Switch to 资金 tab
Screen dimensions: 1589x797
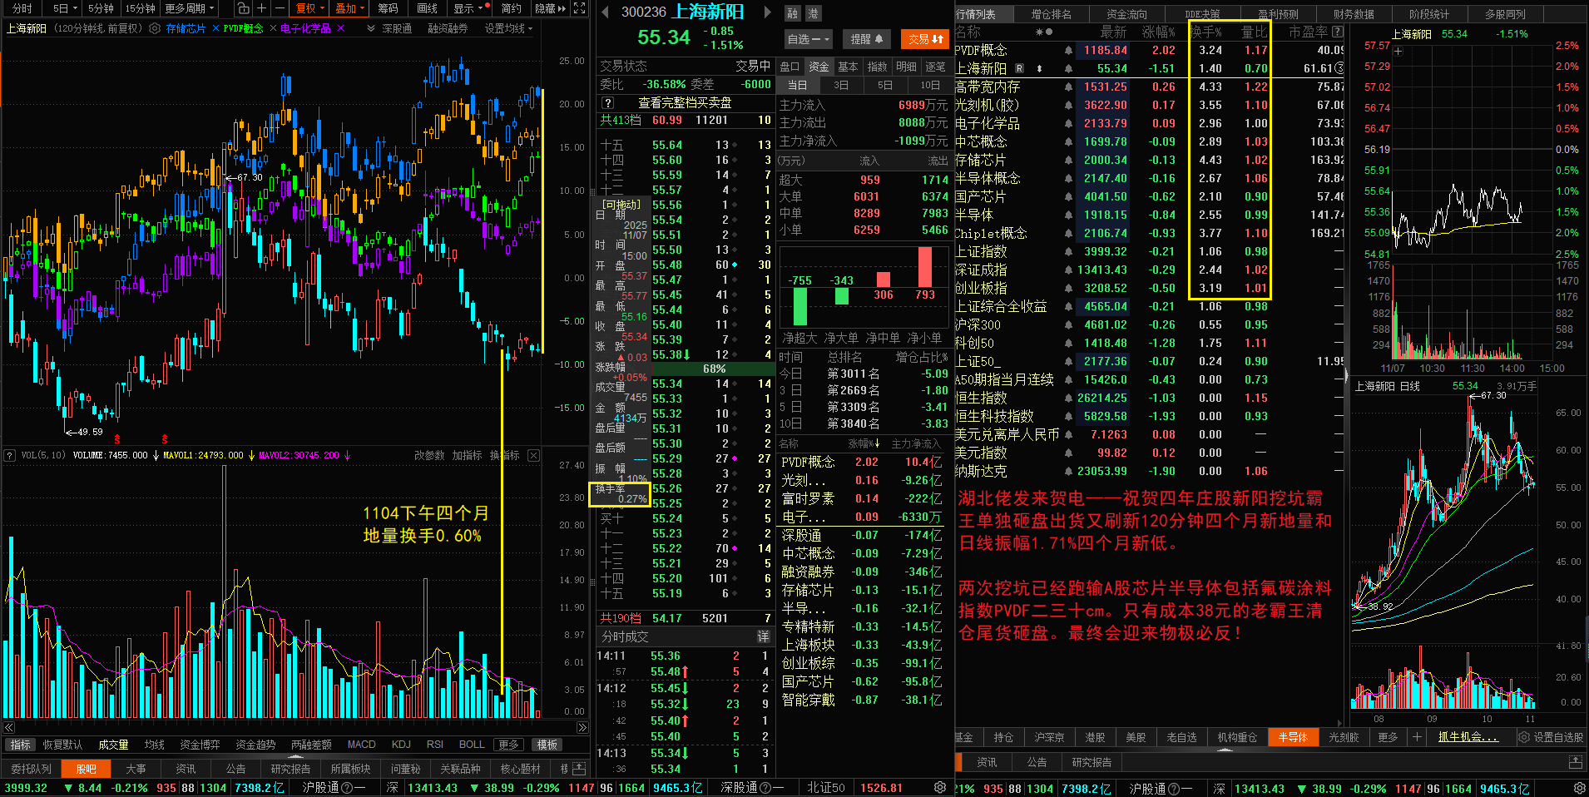tap(819, 67)
